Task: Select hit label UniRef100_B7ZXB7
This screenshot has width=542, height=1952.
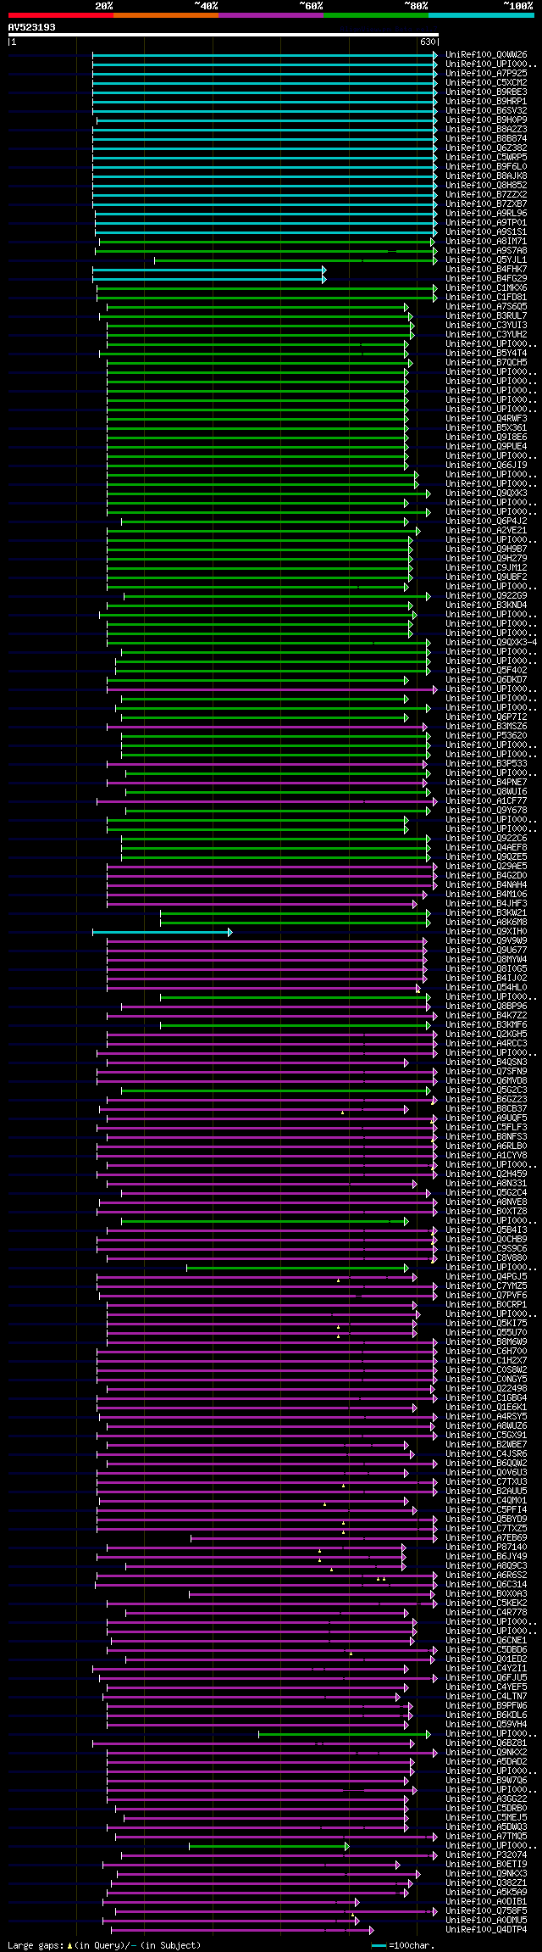Action: tap(486, 204)
